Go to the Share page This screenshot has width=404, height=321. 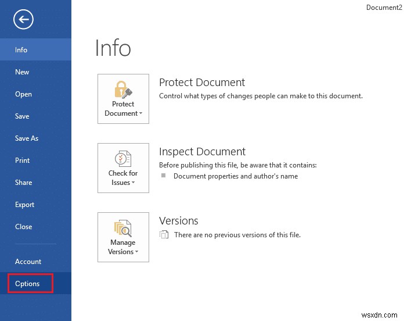point(35,183)
